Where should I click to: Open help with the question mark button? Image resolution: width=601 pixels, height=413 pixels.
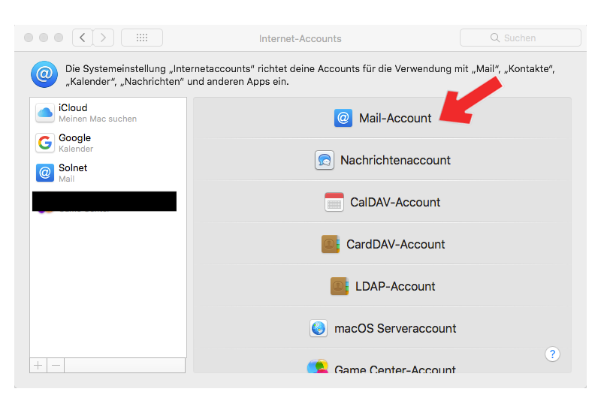[x=552, y=354]
